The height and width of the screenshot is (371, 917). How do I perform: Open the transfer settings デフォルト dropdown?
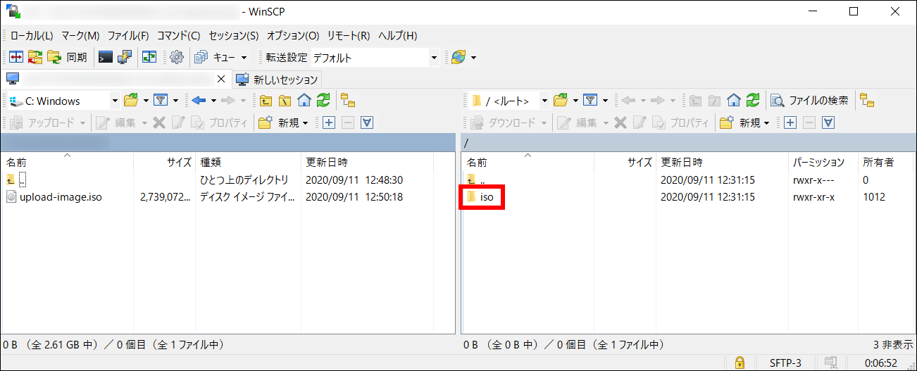[x=434, y=58]
